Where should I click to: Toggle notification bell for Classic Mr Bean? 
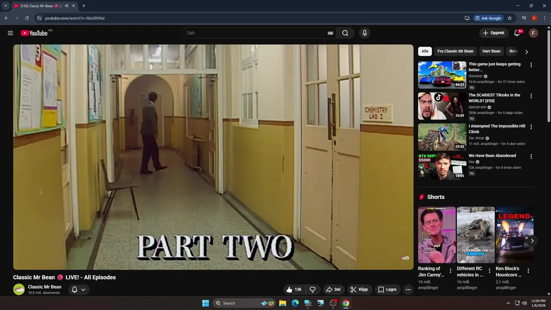(x=78, y=290)
